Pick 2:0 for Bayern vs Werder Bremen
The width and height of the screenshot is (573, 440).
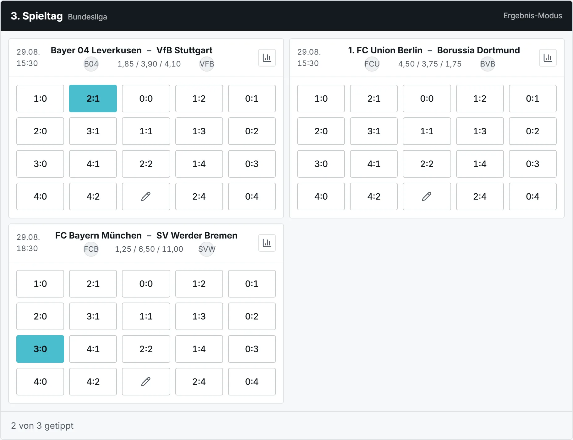pos(40,316)
